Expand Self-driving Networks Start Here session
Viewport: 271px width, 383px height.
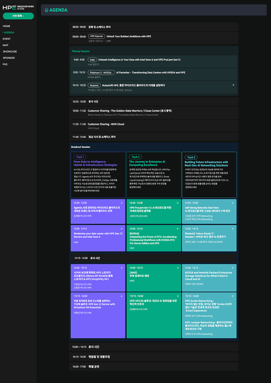tap(233, 203)
